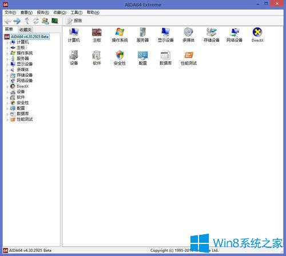Select 显示设备 in the tree
286x256 pixels.
click(25, 64)
